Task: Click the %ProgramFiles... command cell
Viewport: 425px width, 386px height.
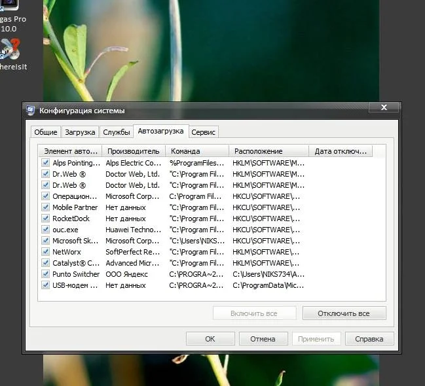Action: pyautogui.click(x=196, y=163)
